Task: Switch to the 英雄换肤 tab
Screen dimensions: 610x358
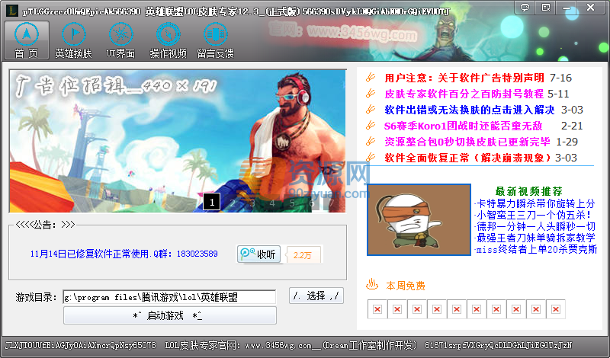Action: pyautogui.click(x=73, y=40)
